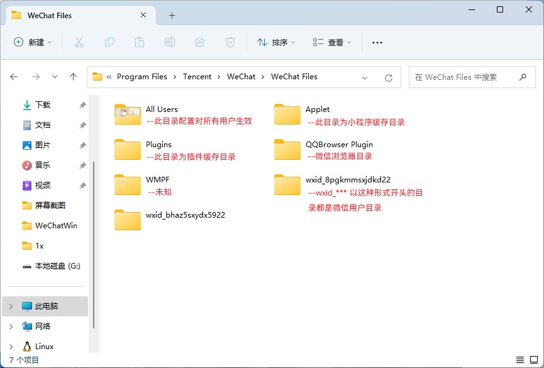
Task: Select 网络 in navigation pane
Action: [43, 326]
